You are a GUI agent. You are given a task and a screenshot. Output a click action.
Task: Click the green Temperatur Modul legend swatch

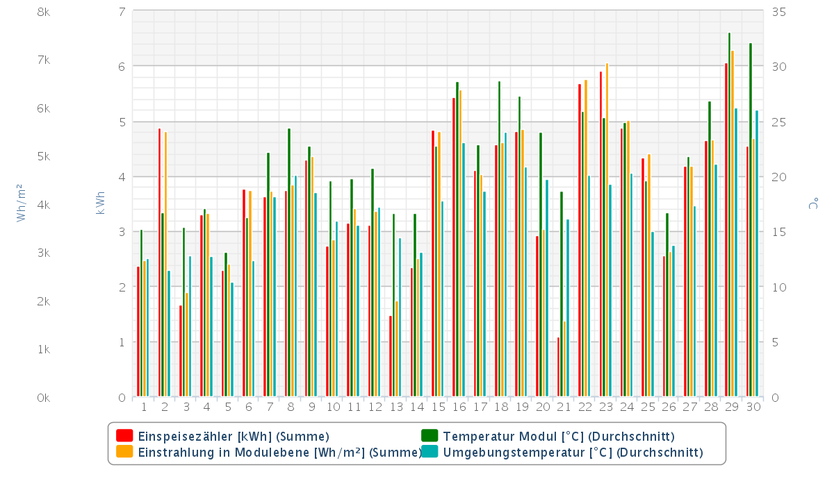click(x=430, y=436)
